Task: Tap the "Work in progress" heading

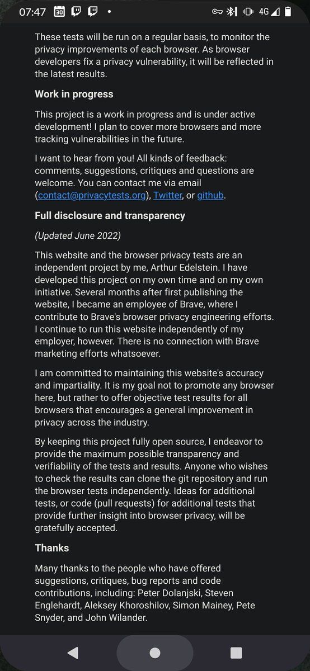Action: point(74,94)
